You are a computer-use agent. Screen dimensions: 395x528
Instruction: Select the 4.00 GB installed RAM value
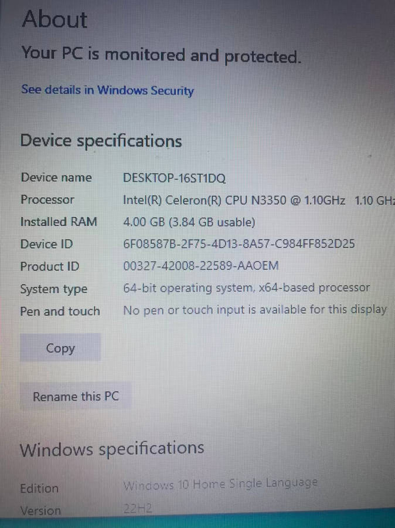click(x=189, y=222)
